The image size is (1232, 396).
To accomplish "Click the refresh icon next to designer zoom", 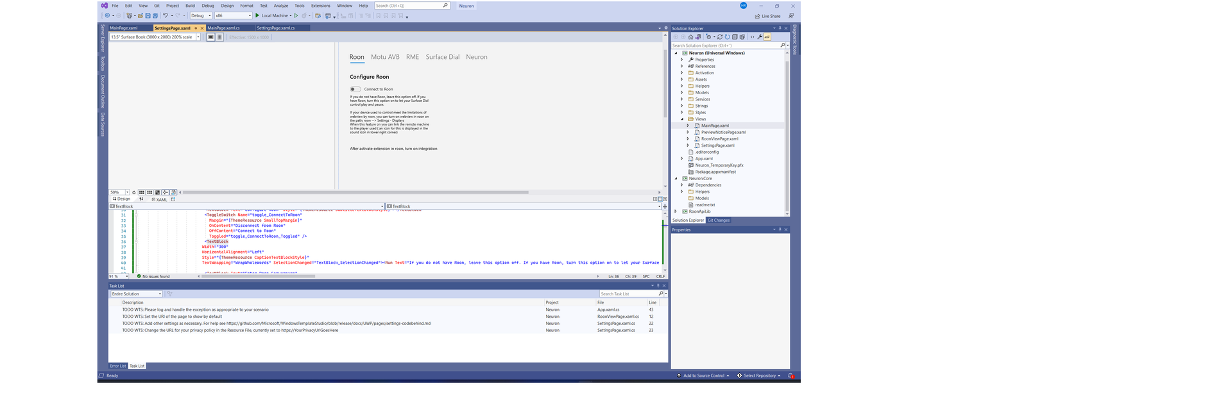I will [x=134, y=192].
